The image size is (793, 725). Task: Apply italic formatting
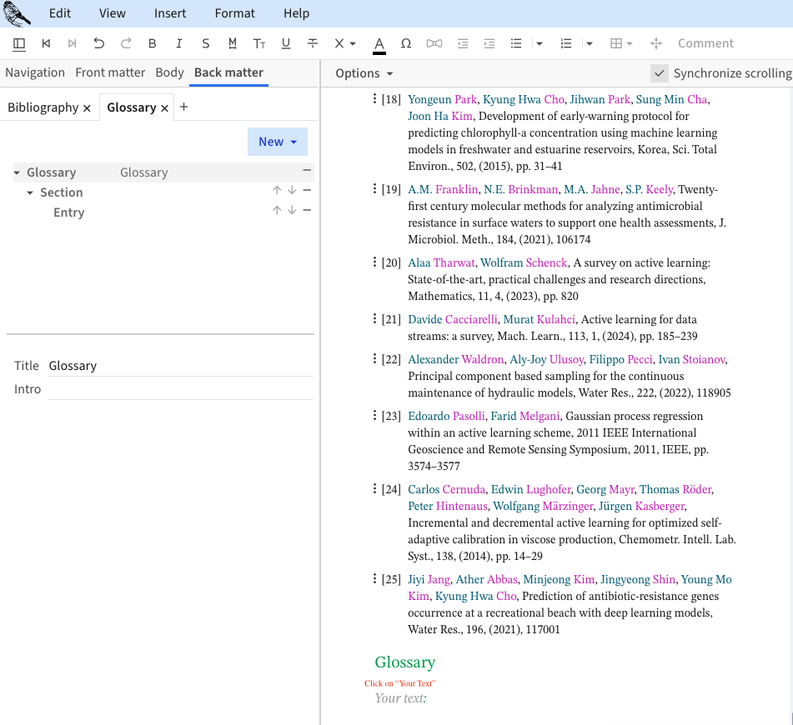[x=178, y=43]
